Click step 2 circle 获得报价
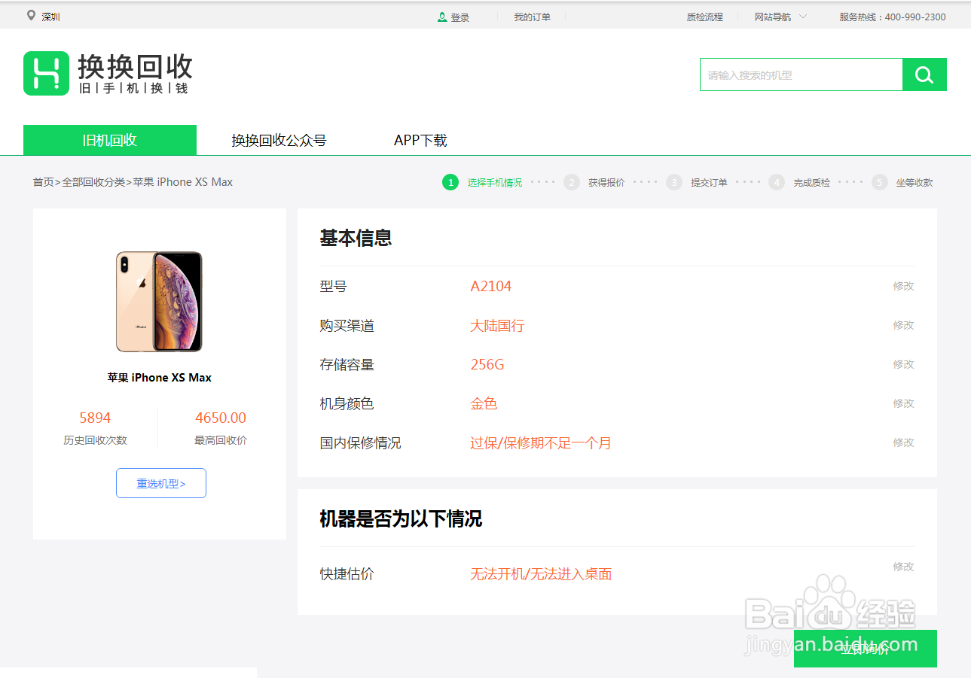 (572, 182)
